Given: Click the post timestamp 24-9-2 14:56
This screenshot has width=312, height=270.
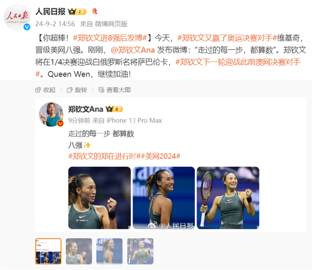Looking at the screenshot, I should tap(55, 24).
